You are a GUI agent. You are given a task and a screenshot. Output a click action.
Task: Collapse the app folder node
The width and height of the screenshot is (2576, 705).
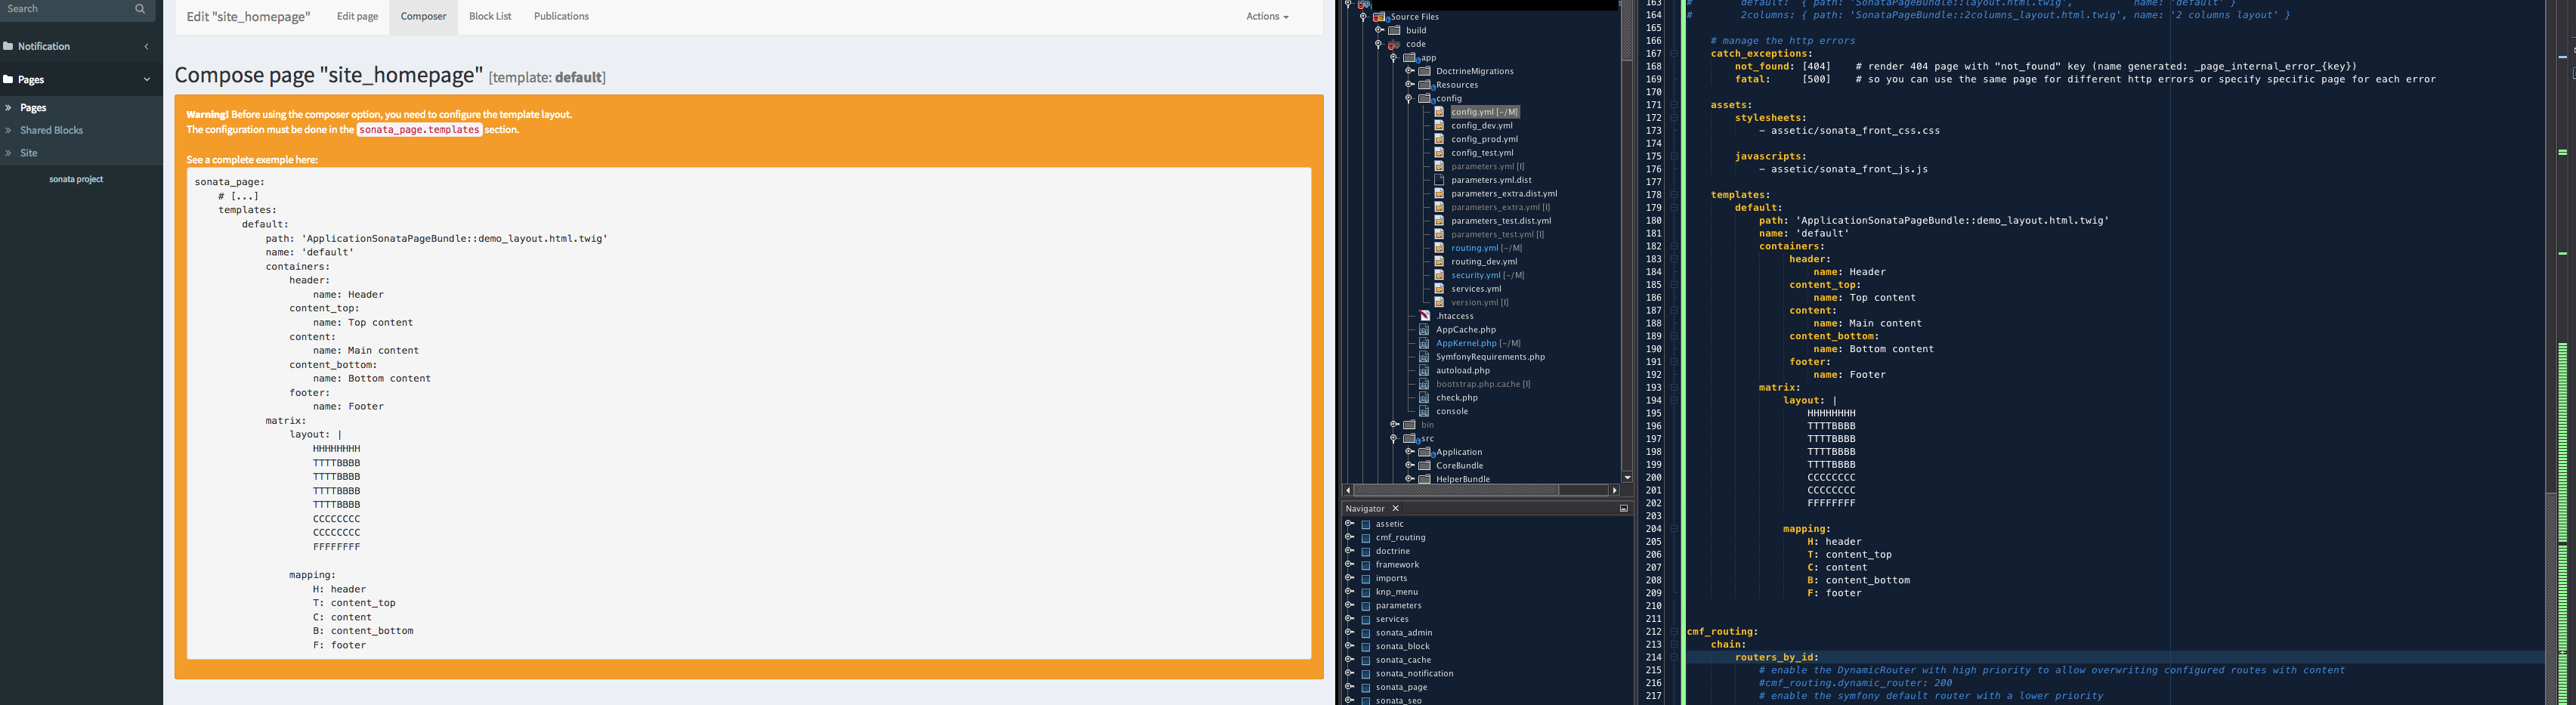tap(1394, 58)
